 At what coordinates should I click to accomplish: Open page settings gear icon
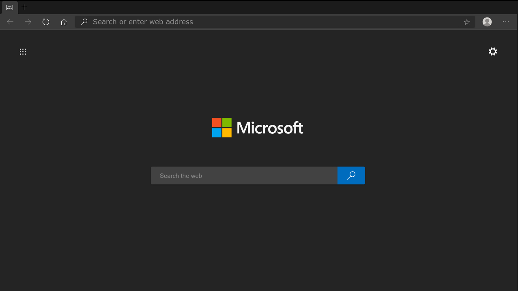pyautogui.click(x=493, y=51)
